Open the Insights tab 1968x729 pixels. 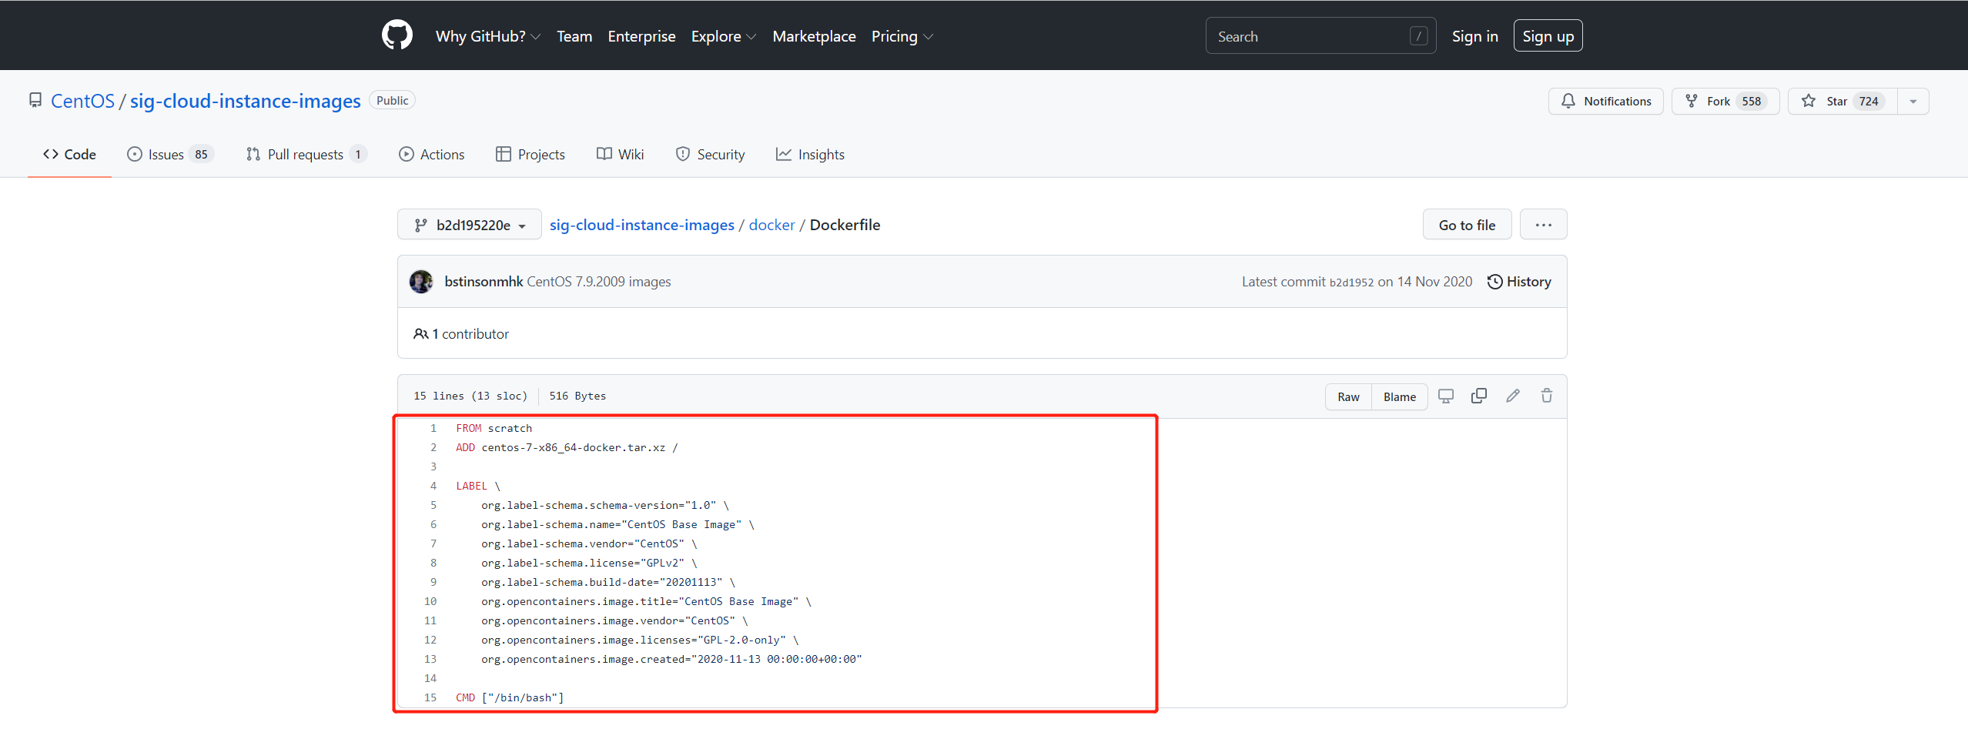(x=810, y=154)
